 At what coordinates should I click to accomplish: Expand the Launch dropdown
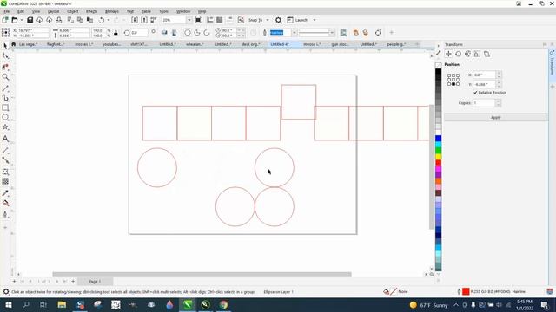pos(314,20)
